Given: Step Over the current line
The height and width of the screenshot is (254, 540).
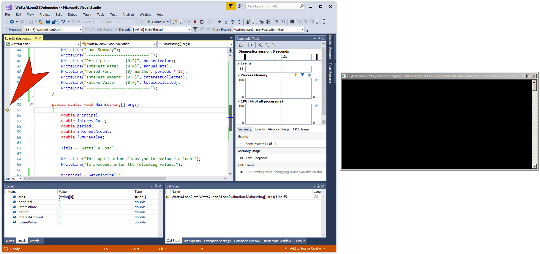Looking at the screenshot, I should coord(233,22).
